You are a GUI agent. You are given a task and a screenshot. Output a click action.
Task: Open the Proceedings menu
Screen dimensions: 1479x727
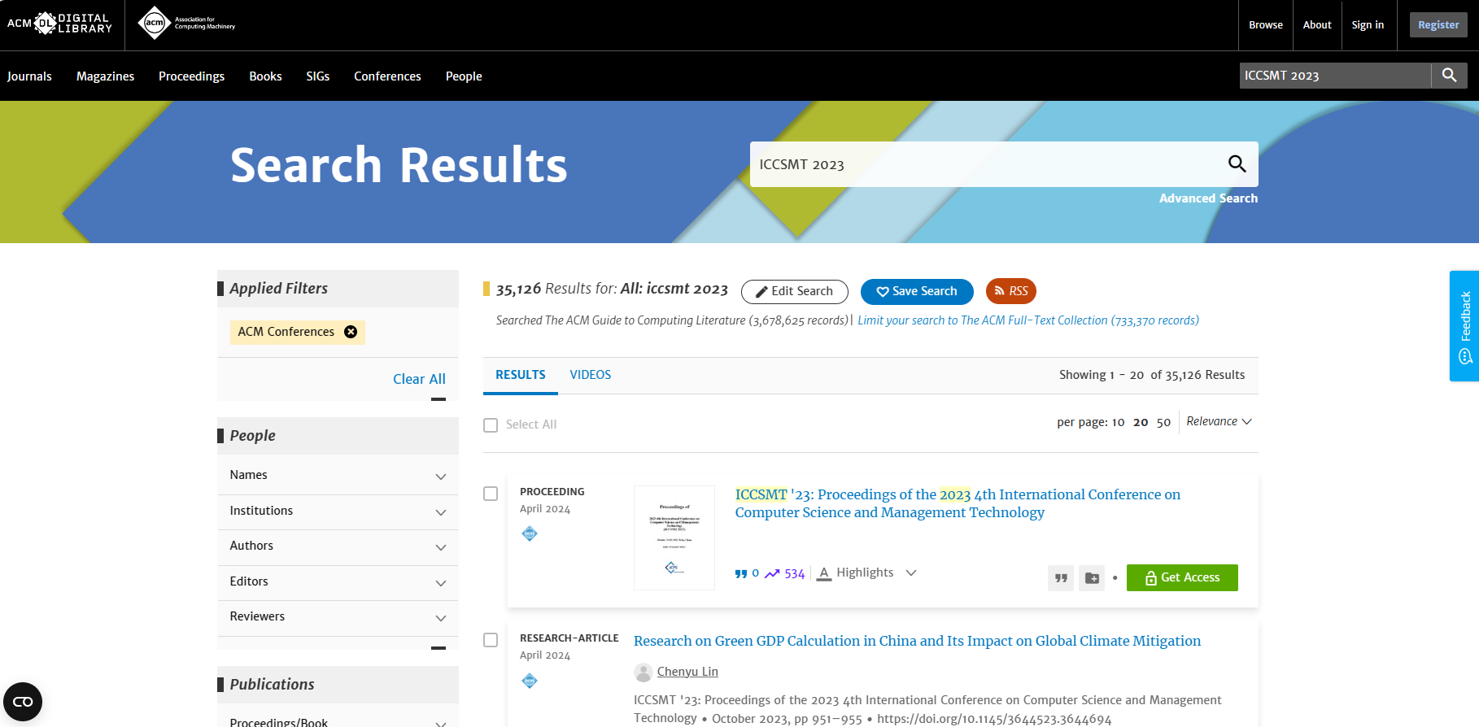pos(191,76)
